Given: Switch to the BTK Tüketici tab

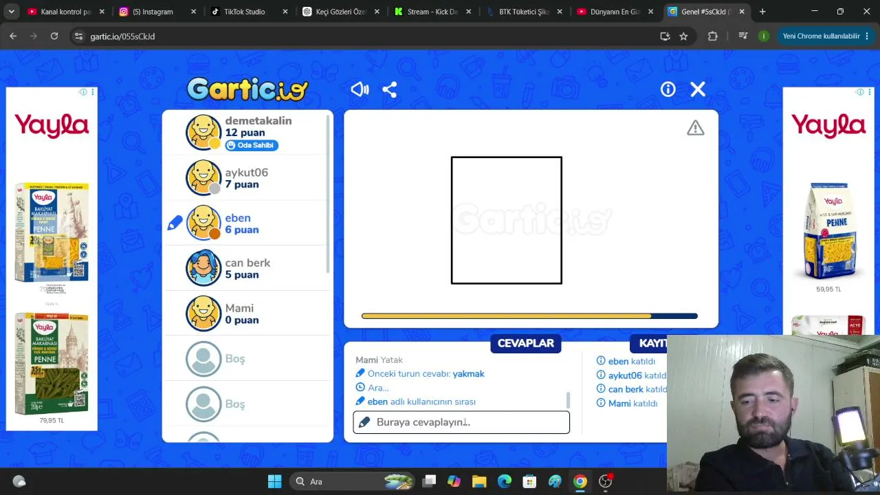Looking at the screenshot, I should click(x=523, y=12).
